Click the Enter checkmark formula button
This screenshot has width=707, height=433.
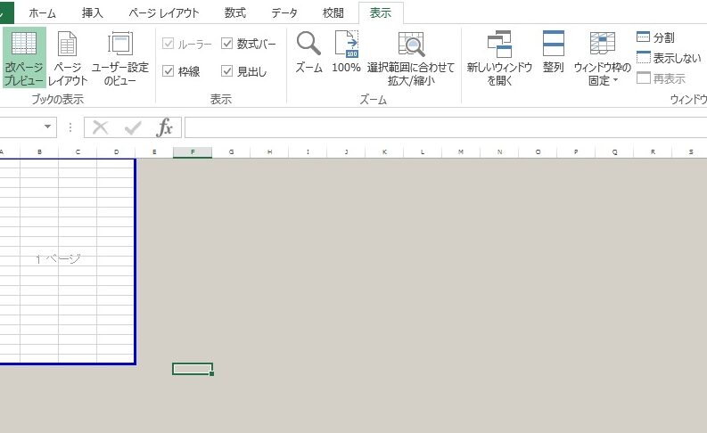click(x=133, y=127)
